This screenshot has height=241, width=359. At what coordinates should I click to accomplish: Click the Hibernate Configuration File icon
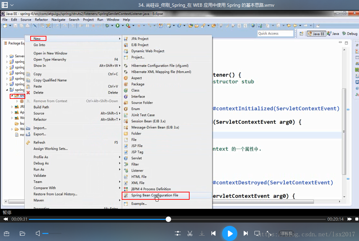[126, 66]
